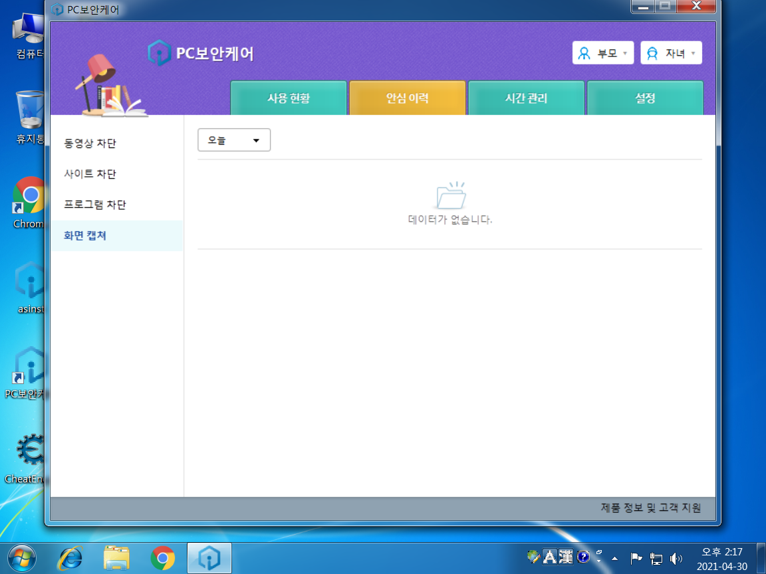
Task: Select the 안심 이력 tab
Action: (x=408, y=98)
